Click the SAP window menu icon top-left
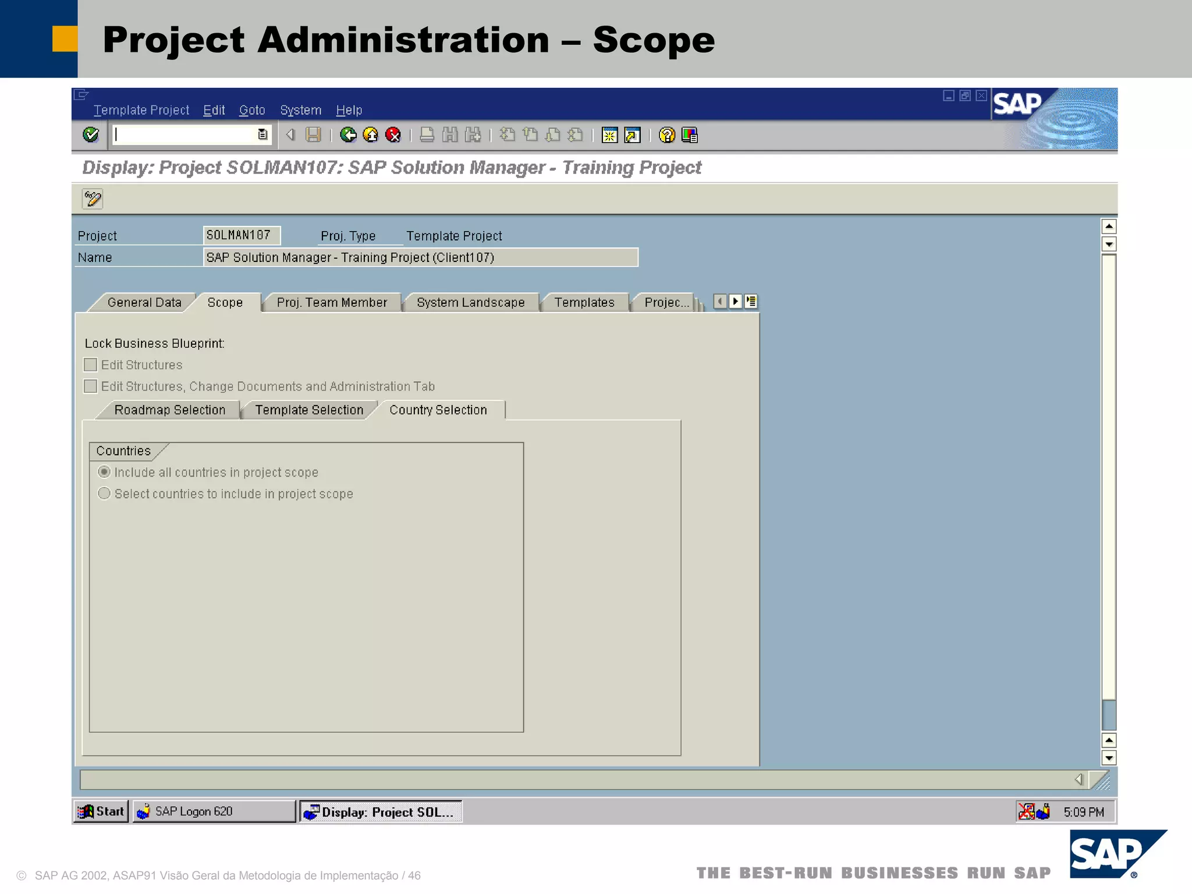The width and height of the screenshot is (1192, 894). click(81, 94)
